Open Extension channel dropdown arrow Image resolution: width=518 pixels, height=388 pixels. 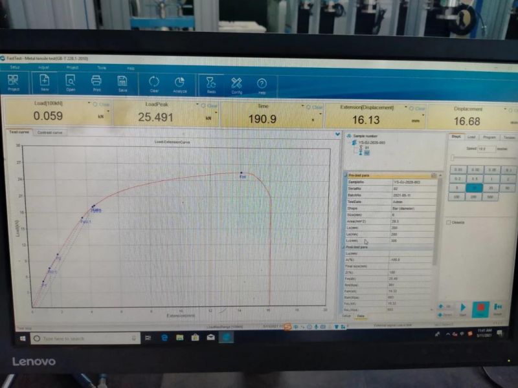pos(406,107)
